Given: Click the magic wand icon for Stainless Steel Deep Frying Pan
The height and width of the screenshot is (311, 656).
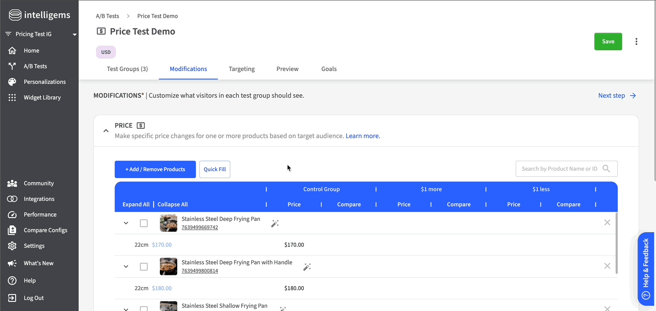Looking at the screenshot, I should point(275,223).
